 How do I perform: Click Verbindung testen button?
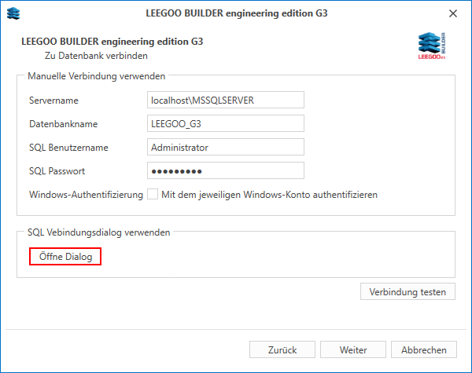coord(407,291)
